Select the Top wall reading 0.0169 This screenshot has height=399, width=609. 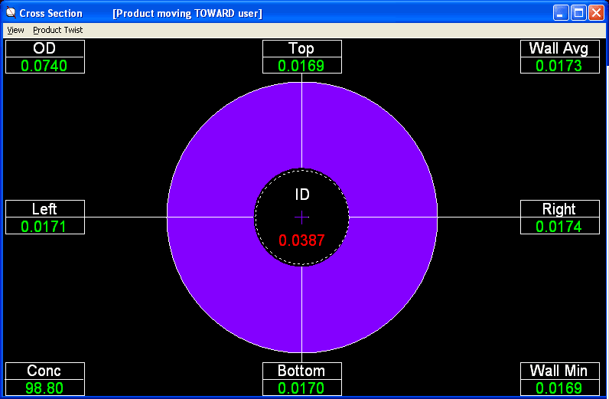(x=301, y=66)
